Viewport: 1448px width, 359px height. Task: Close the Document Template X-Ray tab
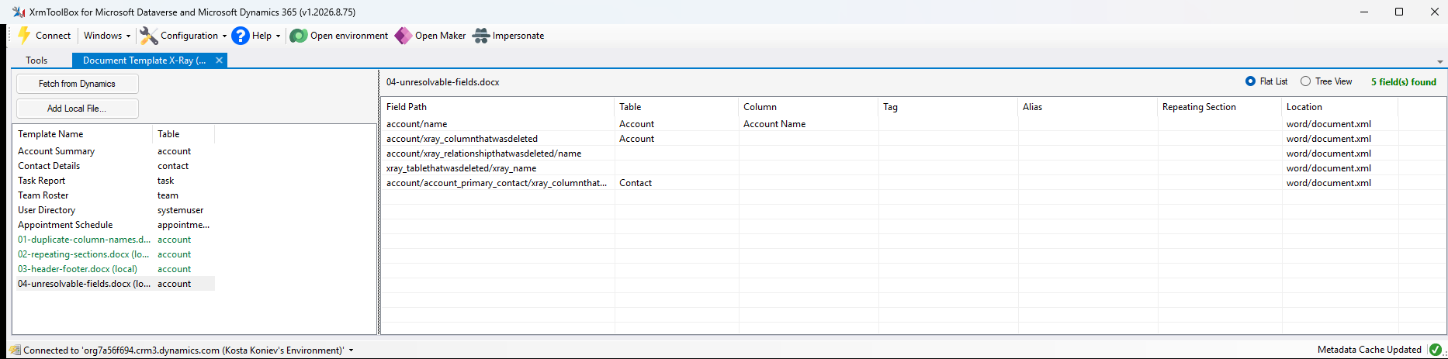tap(219, 60)
